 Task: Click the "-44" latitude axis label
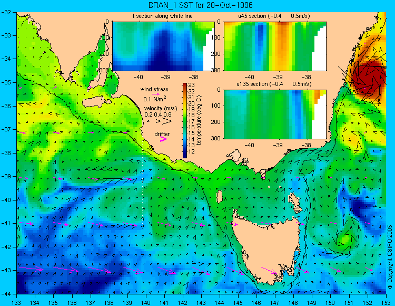point(6,294)
